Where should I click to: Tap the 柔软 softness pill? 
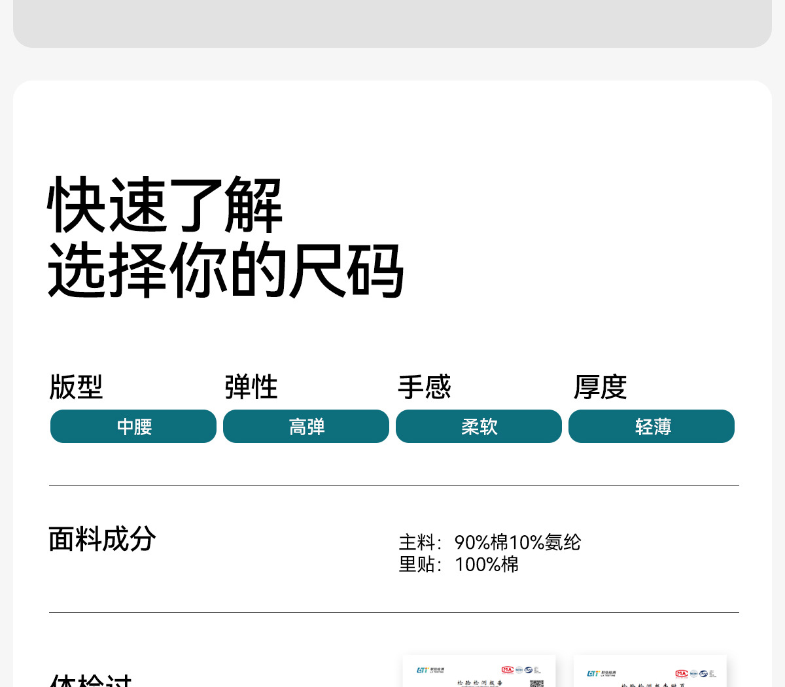click(479, 427)
